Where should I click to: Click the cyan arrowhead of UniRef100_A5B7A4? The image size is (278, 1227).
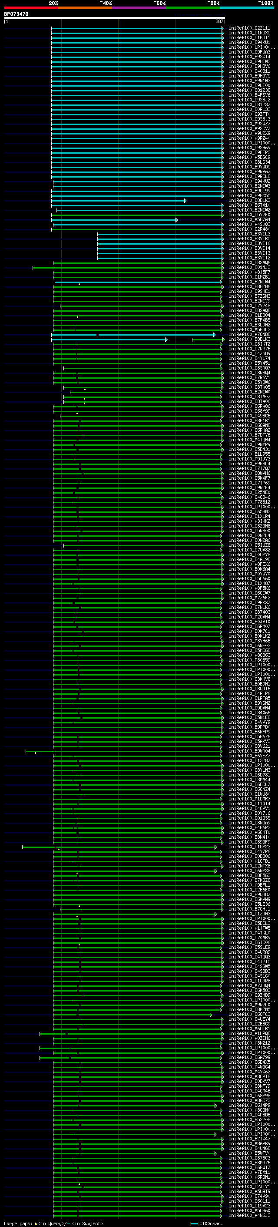pyautogui.click(x=177, y=219)
